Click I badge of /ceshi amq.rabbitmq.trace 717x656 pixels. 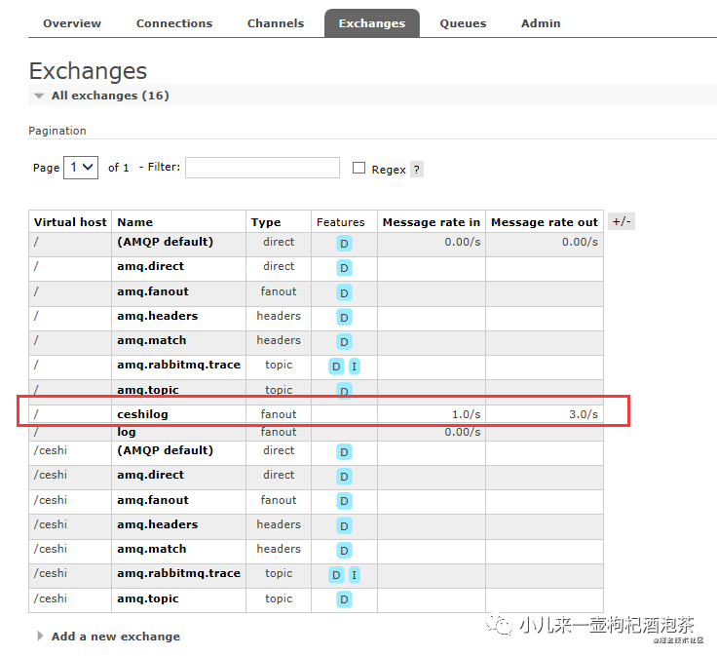pos(354,575)
